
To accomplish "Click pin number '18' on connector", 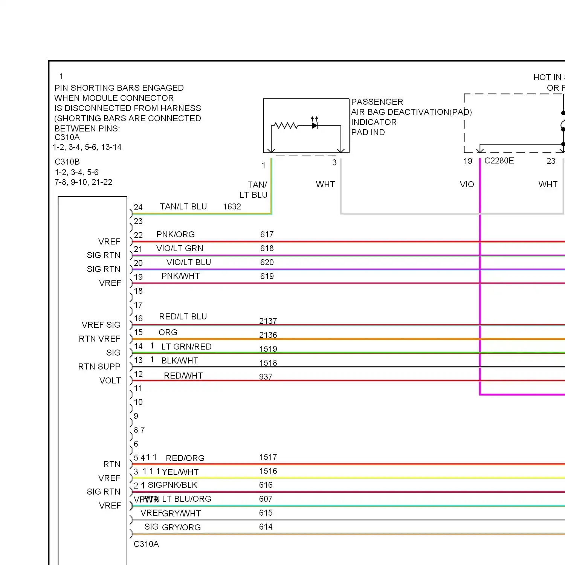I will 138,291.
